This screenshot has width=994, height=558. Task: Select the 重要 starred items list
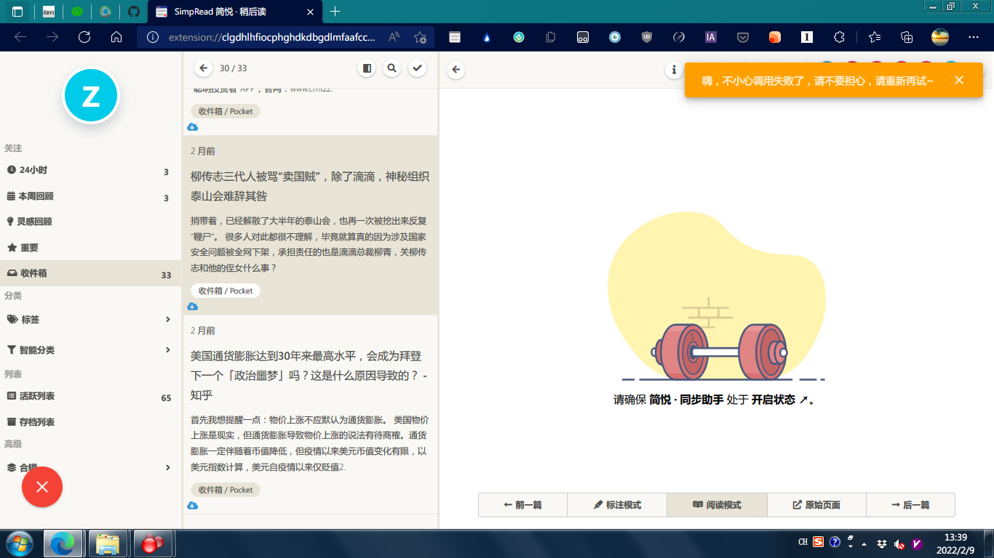90,248
